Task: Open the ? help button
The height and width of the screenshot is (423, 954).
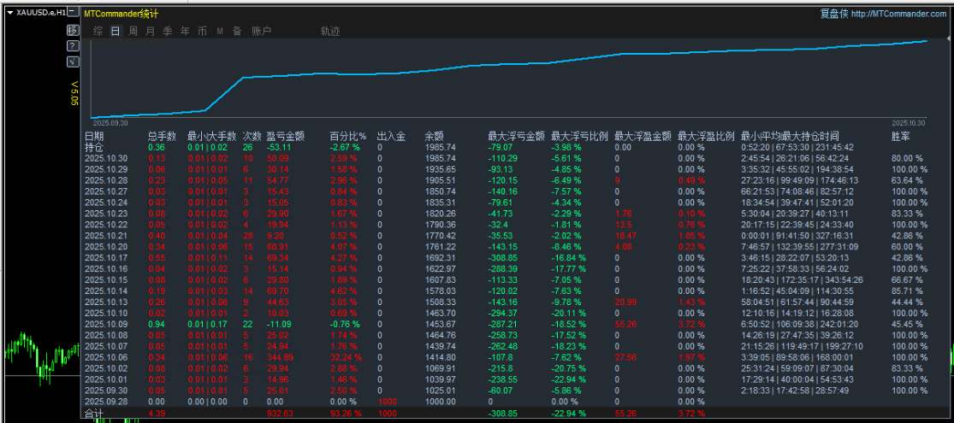Action: [x=73, y=46]
